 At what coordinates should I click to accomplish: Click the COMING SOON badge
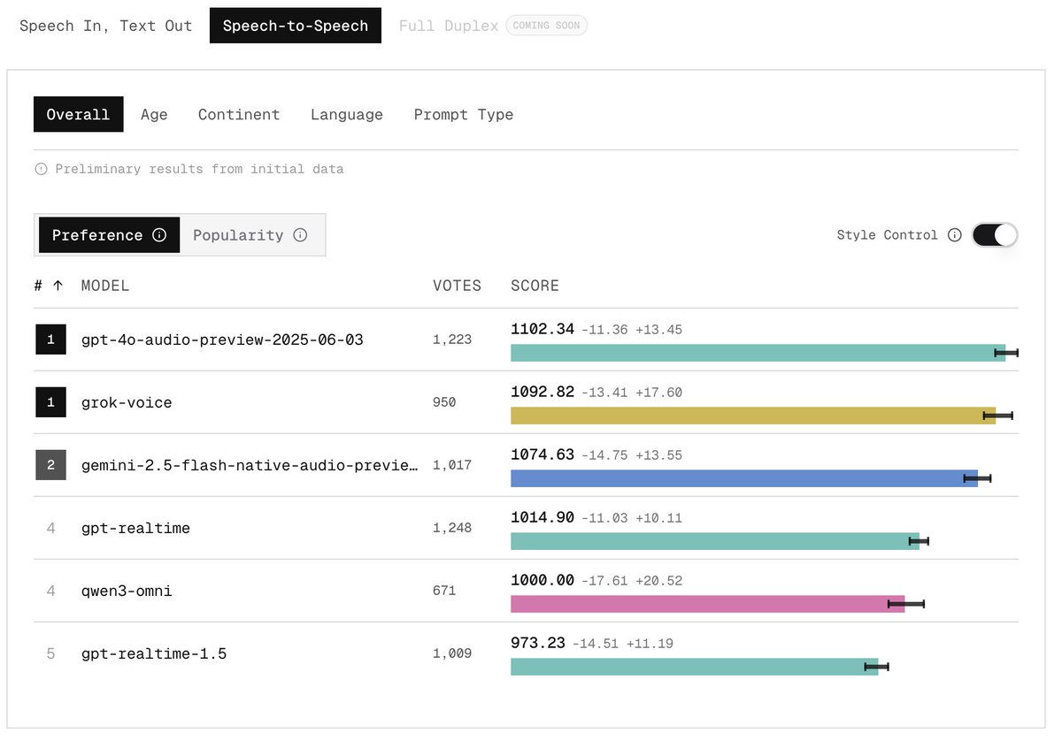pos(546,26)
